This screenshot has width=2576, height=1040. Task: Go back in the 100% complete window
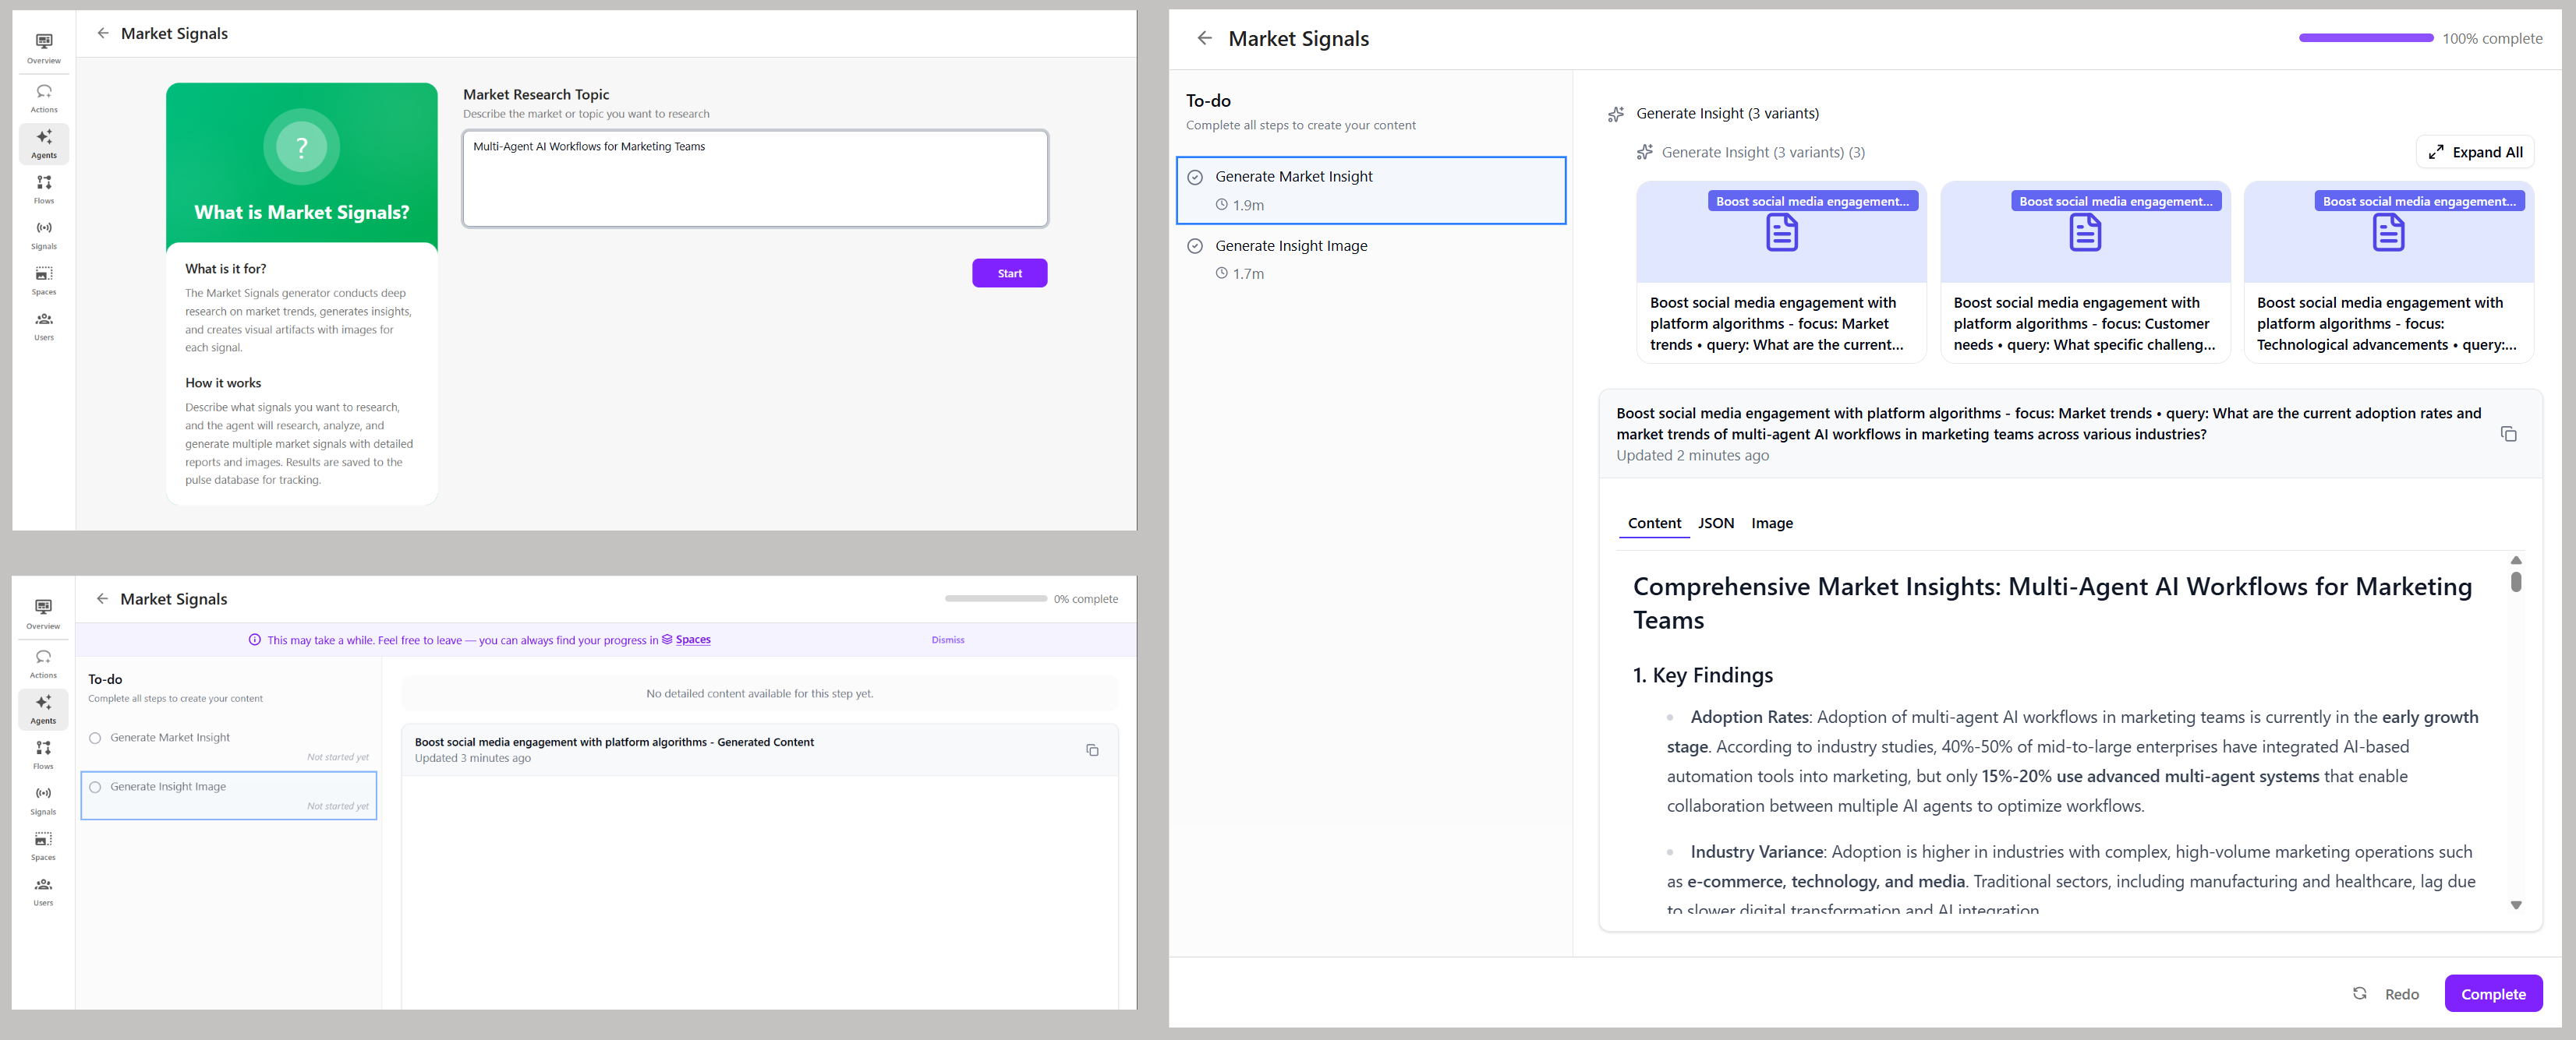coord(1204,38)
